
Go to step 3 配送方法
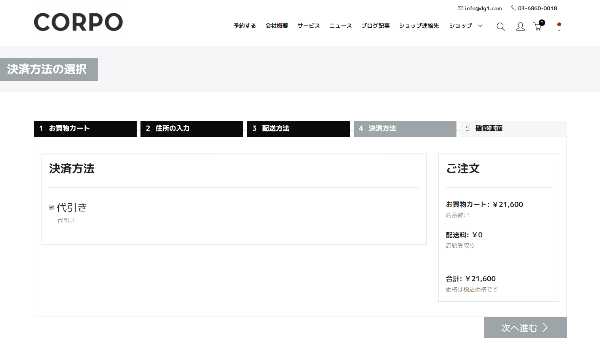pyautogui.click(x=298, y=129)
